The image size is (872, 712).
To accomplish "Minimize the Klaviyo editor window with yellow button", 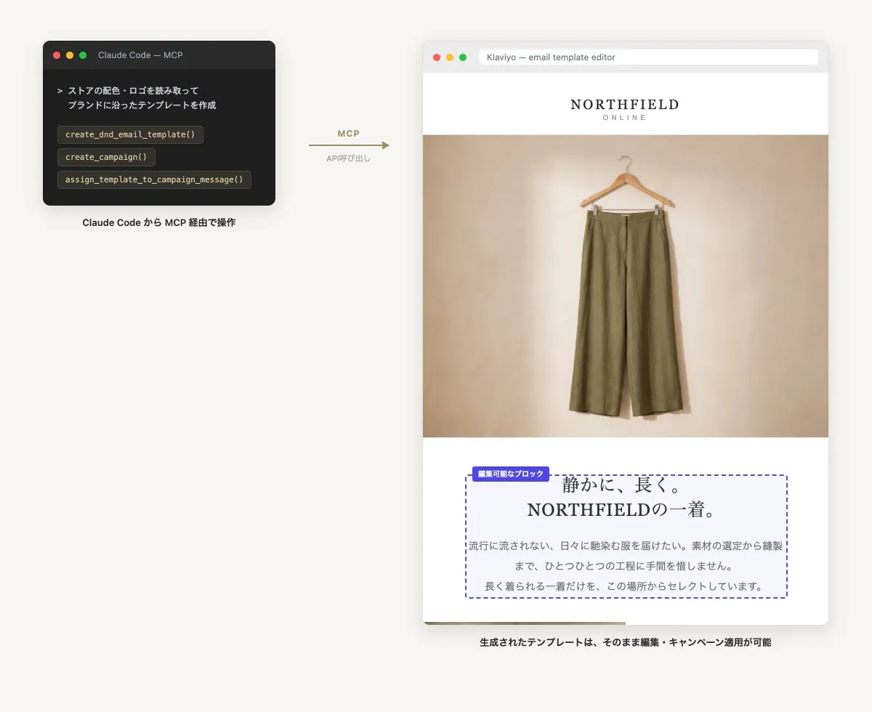I will pos(450,57).
